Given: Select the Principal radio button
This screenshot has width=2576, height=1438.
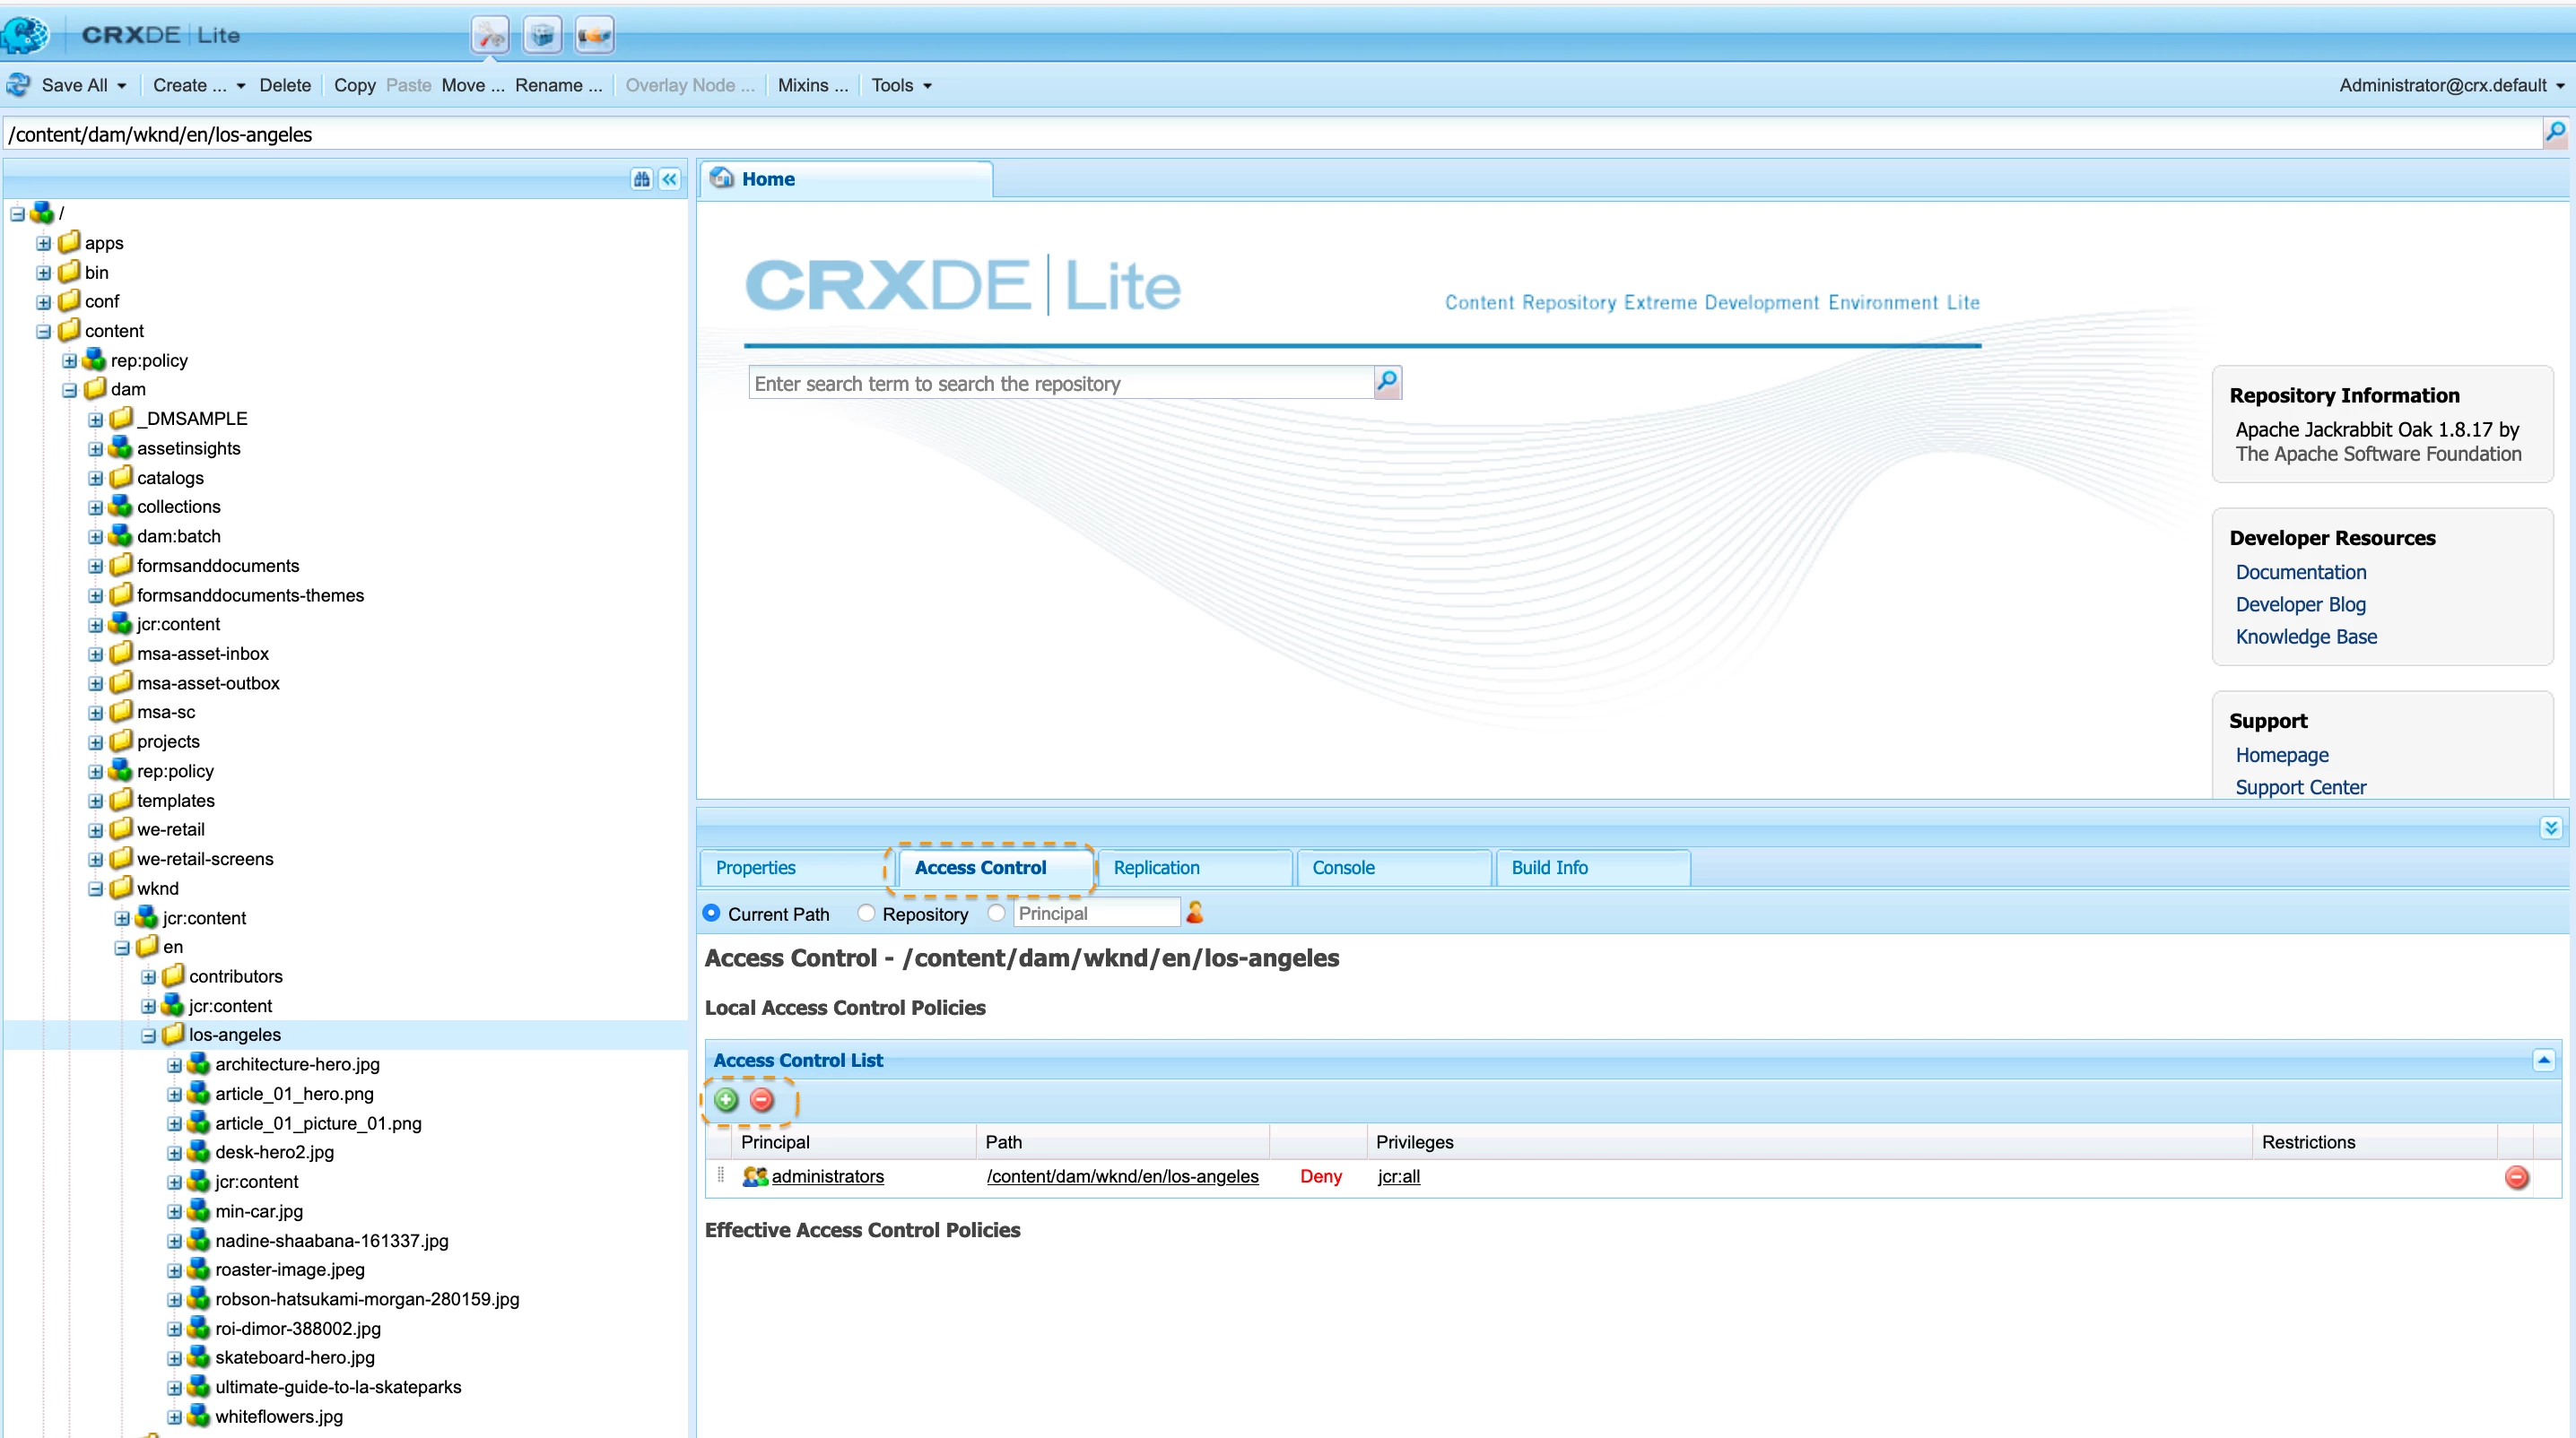Looking at the screenshot, I should click(996, 914).
